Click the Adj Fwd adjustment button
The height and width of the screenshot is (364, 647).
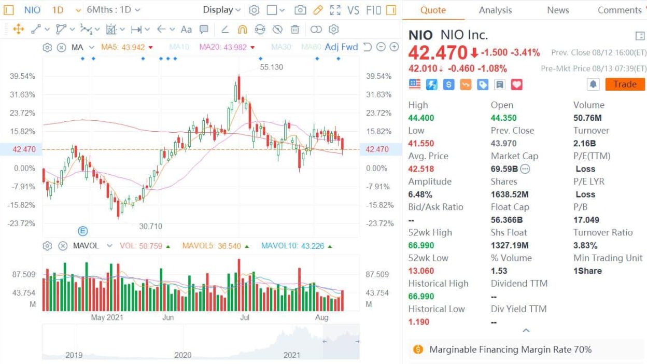(x=341, y=47)
